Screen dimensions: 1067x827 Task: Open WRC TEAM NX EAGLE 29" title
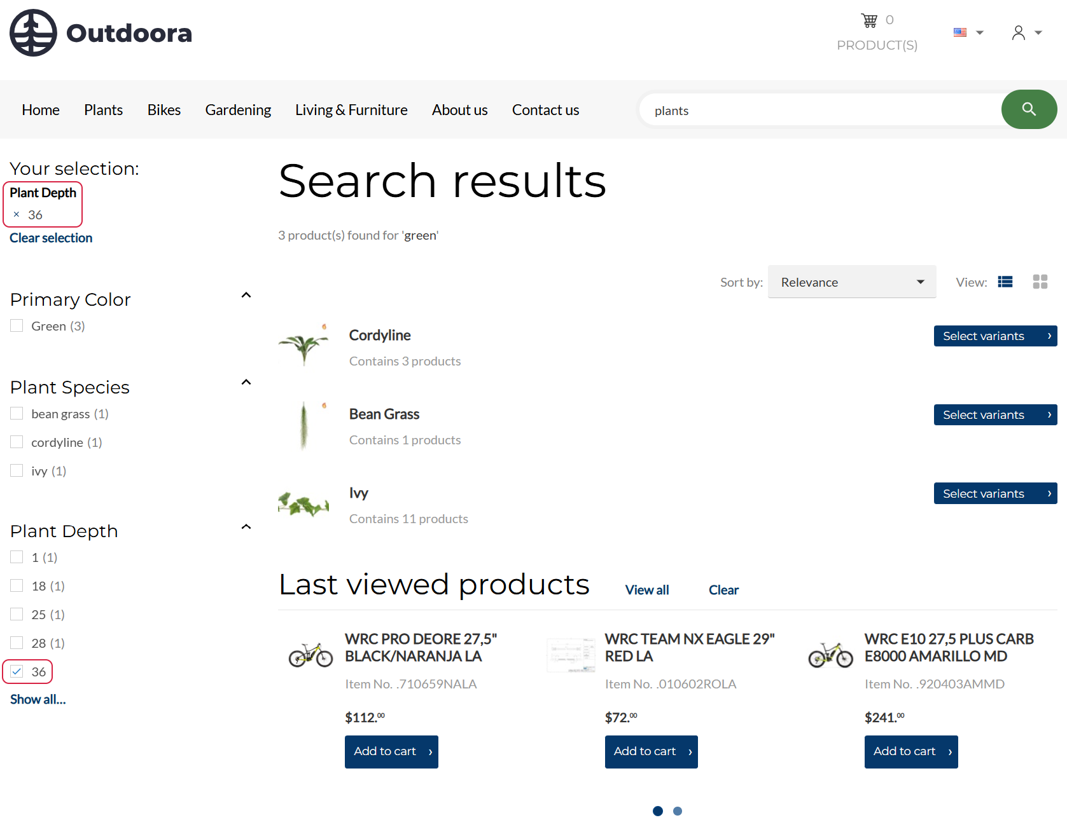point(690,647)
